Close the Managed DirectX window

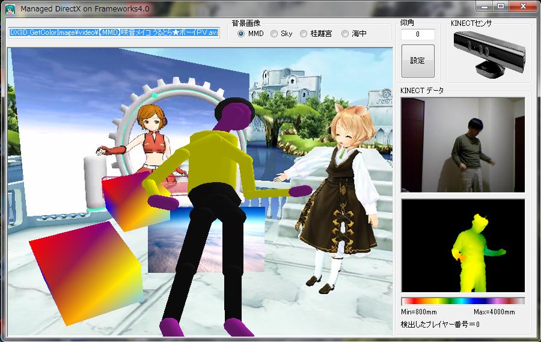tap(523, 6)
